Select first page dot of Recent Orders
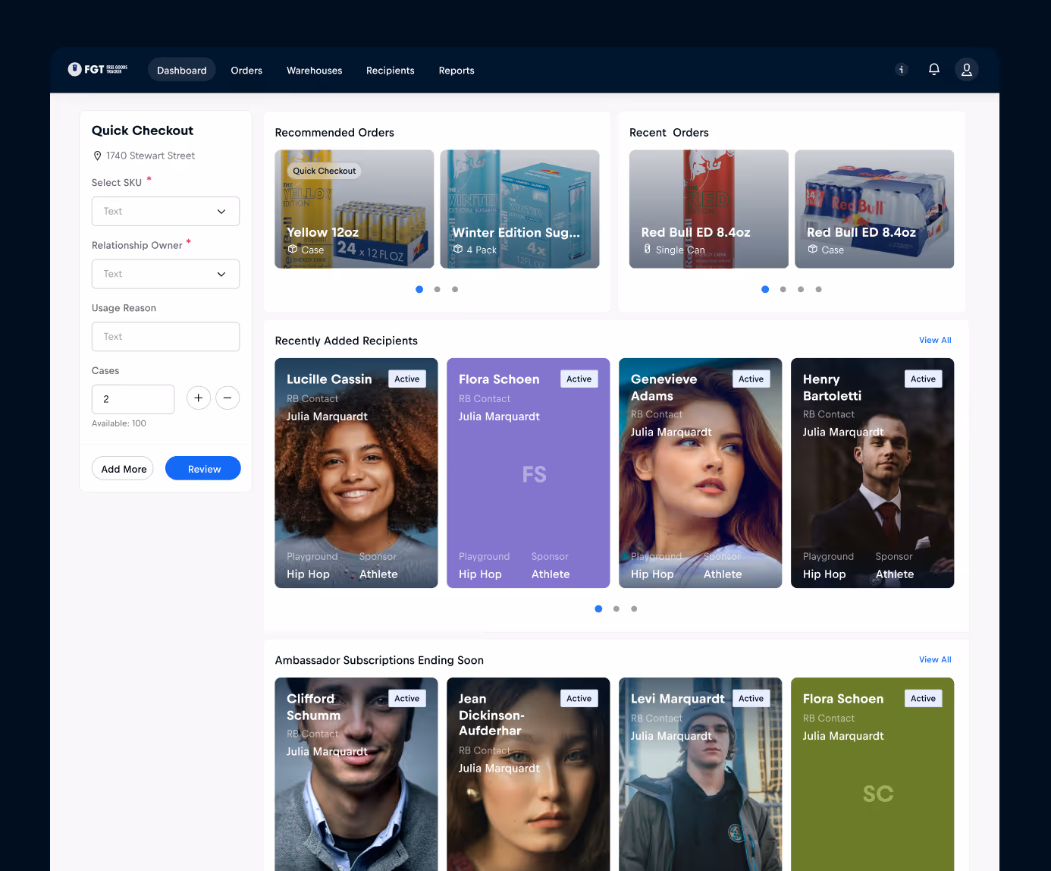The height and width of the screenshot is (871, 1051). click(765, 289)
